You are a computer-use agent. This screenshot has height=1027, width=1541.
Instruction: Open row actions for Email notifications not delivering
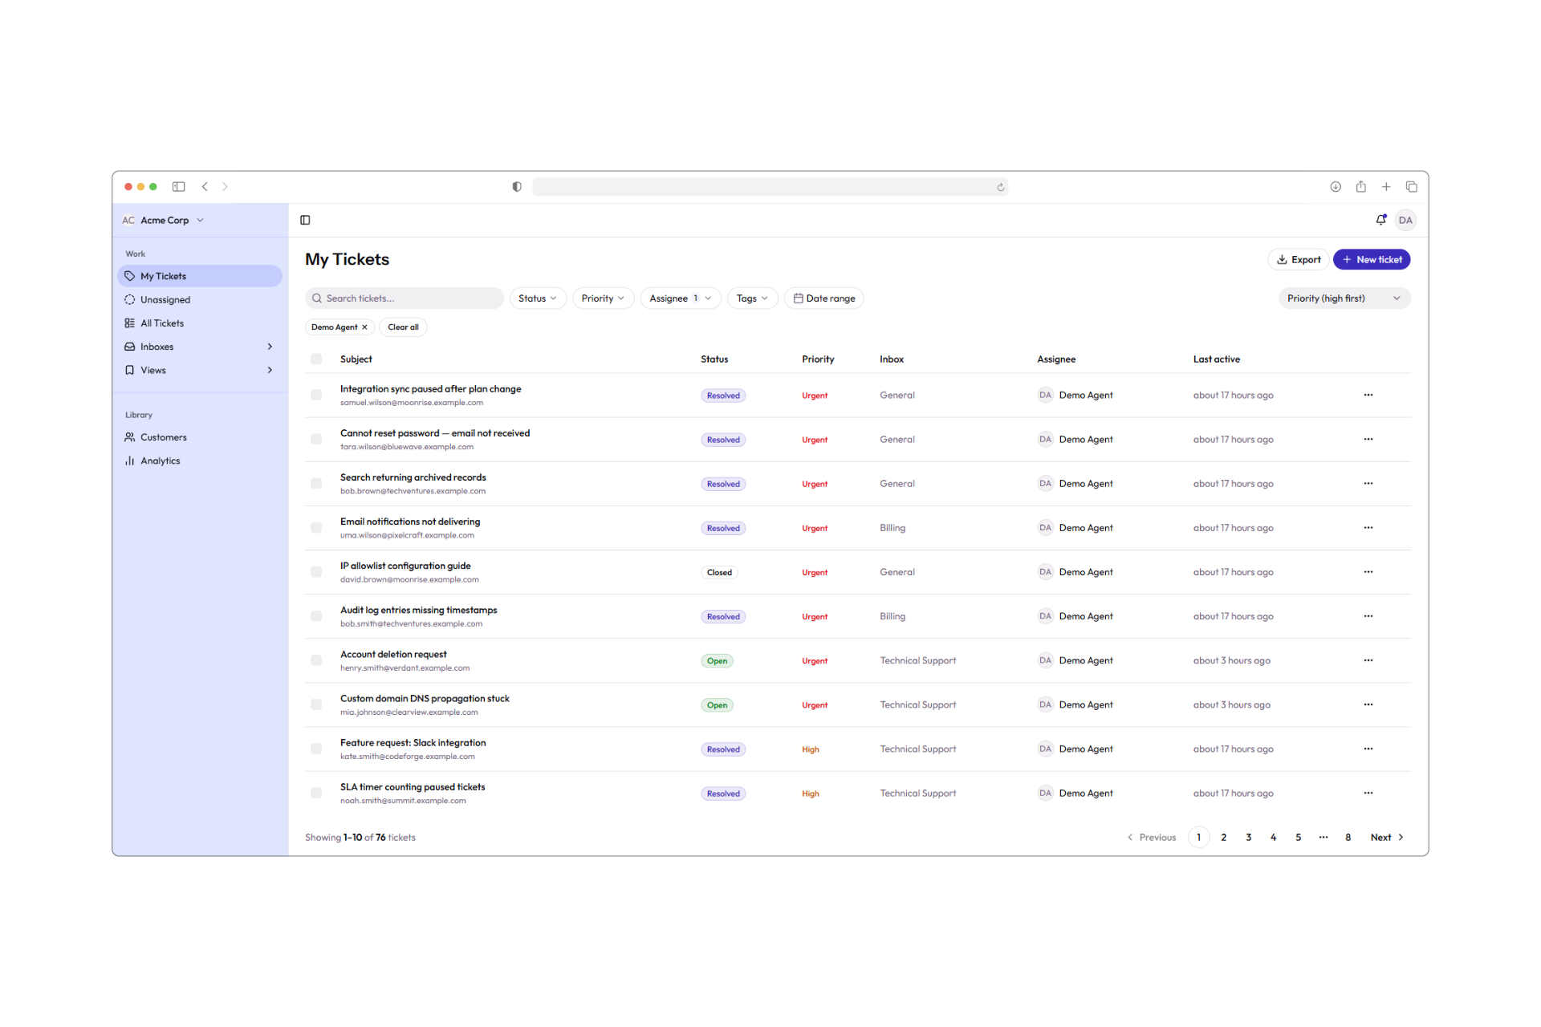[x=1368, y=527]
